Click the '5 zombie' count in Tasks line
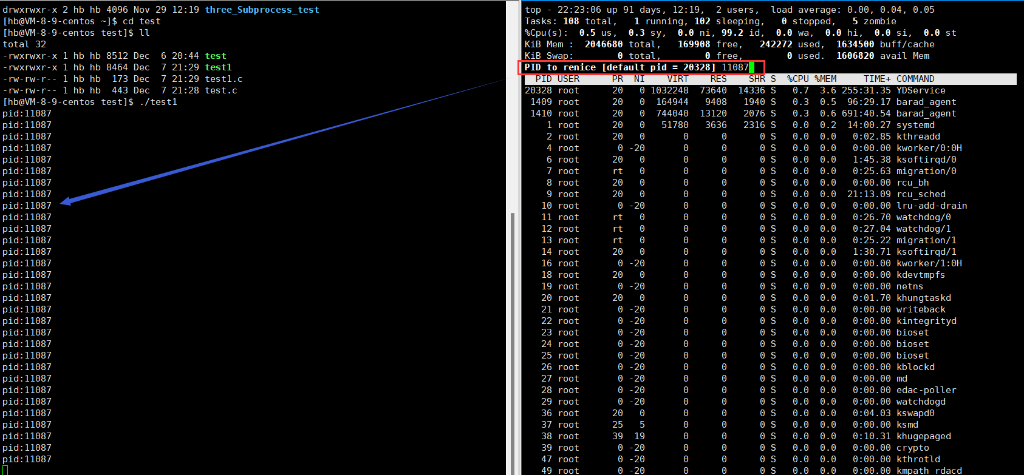 [x=875, y=21]
